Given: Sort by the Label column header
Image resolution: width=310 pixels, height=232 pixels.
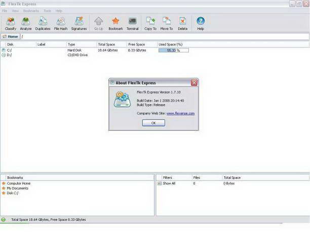Looking at the screenshot, I should coord(51,44).
